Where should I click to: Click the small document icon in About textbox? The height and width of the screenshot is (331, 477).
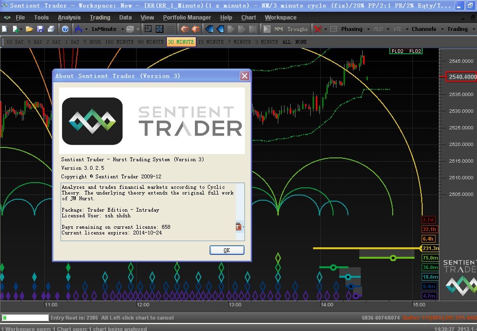(238, 226)
